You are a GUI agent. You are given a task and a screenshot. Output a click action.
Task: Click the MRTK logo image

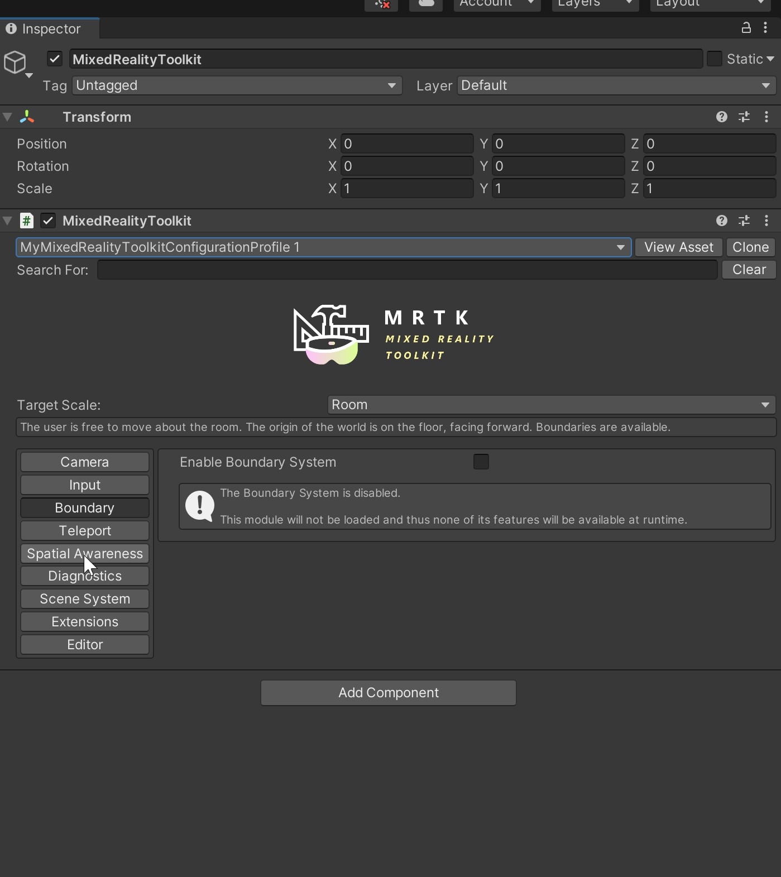pos(394,335)
